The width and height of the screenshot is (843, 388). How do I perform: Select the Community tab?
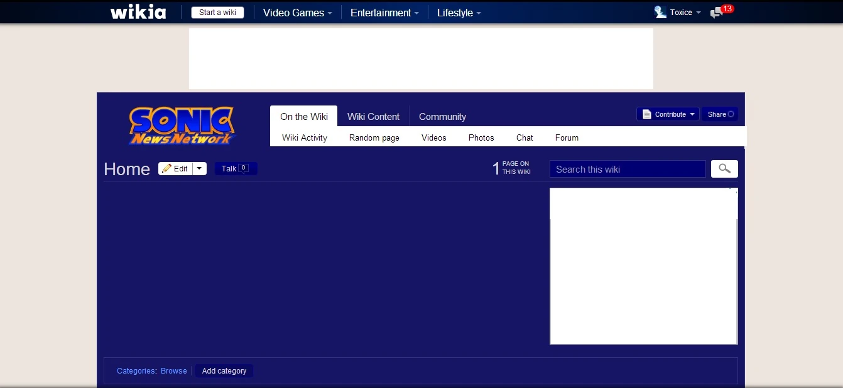pos(442,117)
